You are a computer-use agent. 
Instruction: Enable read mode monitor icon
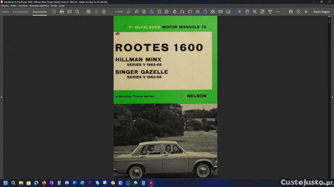click(x=228, y=12)
